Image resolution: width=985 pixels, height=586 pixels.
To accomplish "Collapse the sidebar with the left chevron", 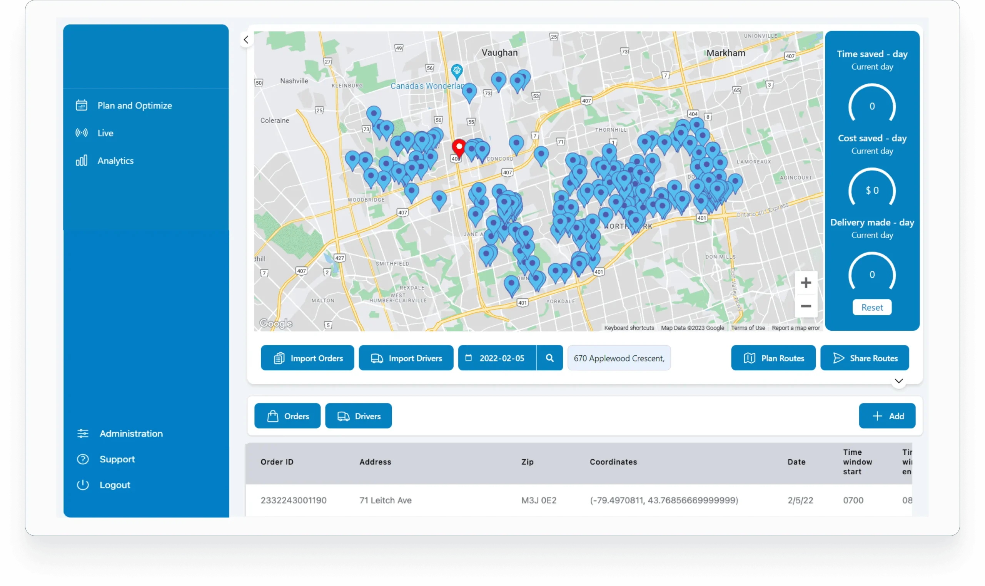I will pos(246,40).
